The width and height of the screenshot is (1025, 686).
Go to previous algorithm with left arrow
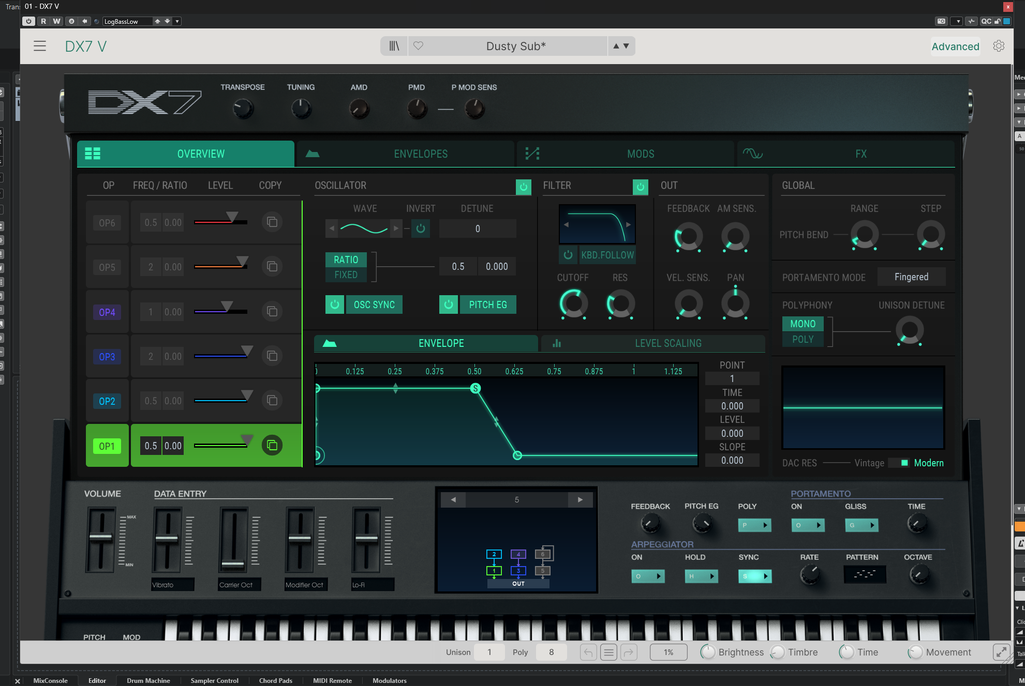453,500
